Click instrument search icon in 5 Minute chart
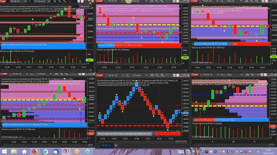Viewport: 277px width, 155px height. (x=222, y=1)
